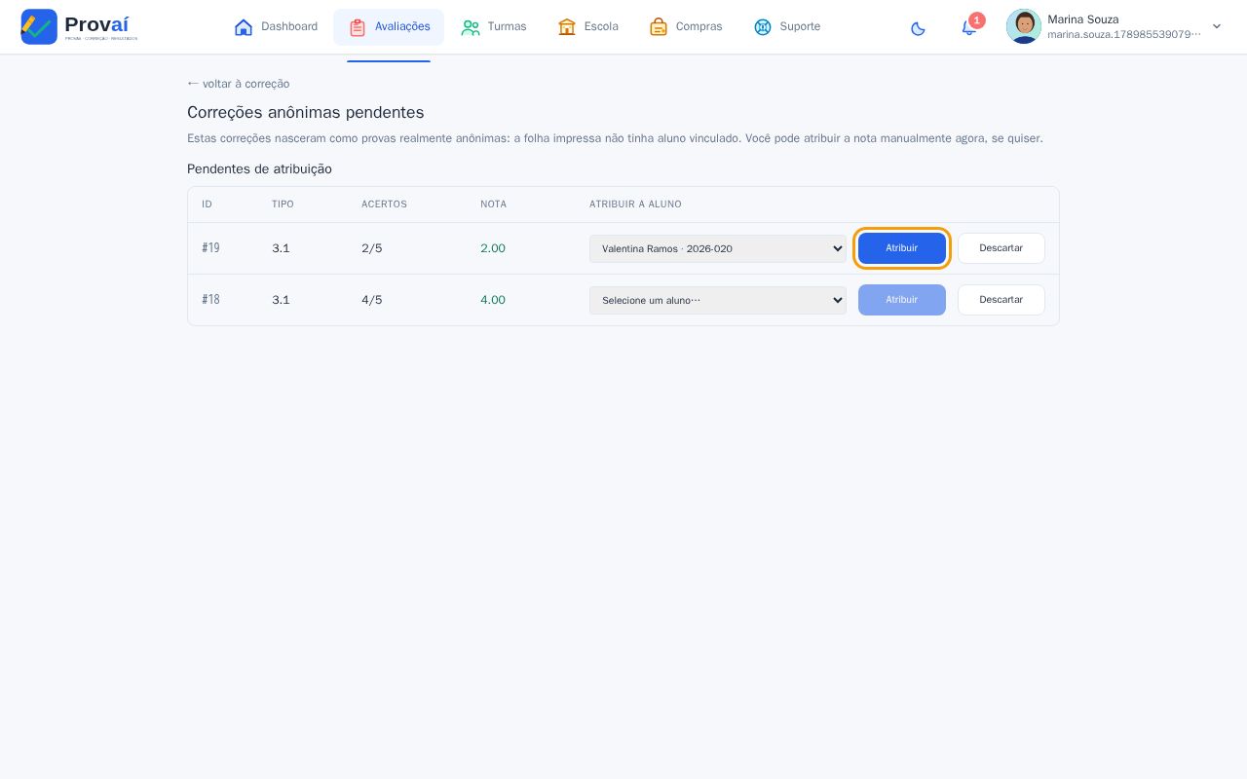The height and width of the screenshot is (779, 1247).
Task: Click the Escola building icon
Action: coord(567,27)
